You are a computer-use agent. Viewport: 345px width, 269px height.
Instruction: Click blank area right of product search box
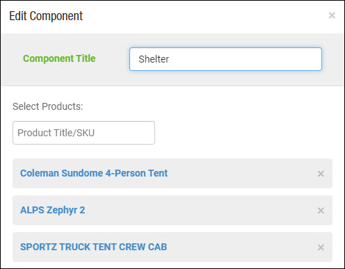[243, 133]
